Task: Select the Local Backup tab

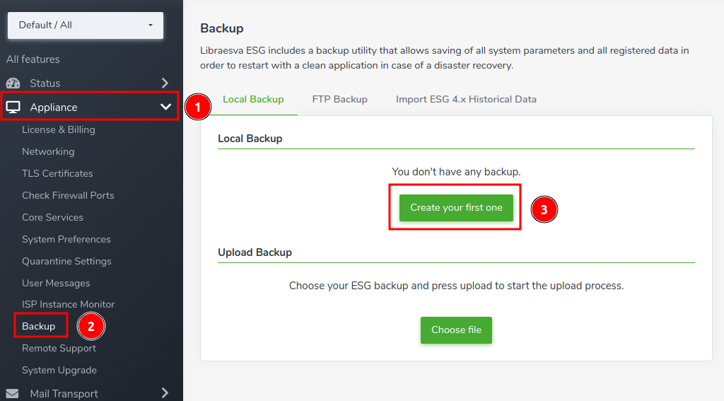Action: 253,99
